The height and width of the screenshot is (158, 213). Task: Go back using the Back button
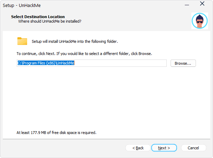[138, 148]
